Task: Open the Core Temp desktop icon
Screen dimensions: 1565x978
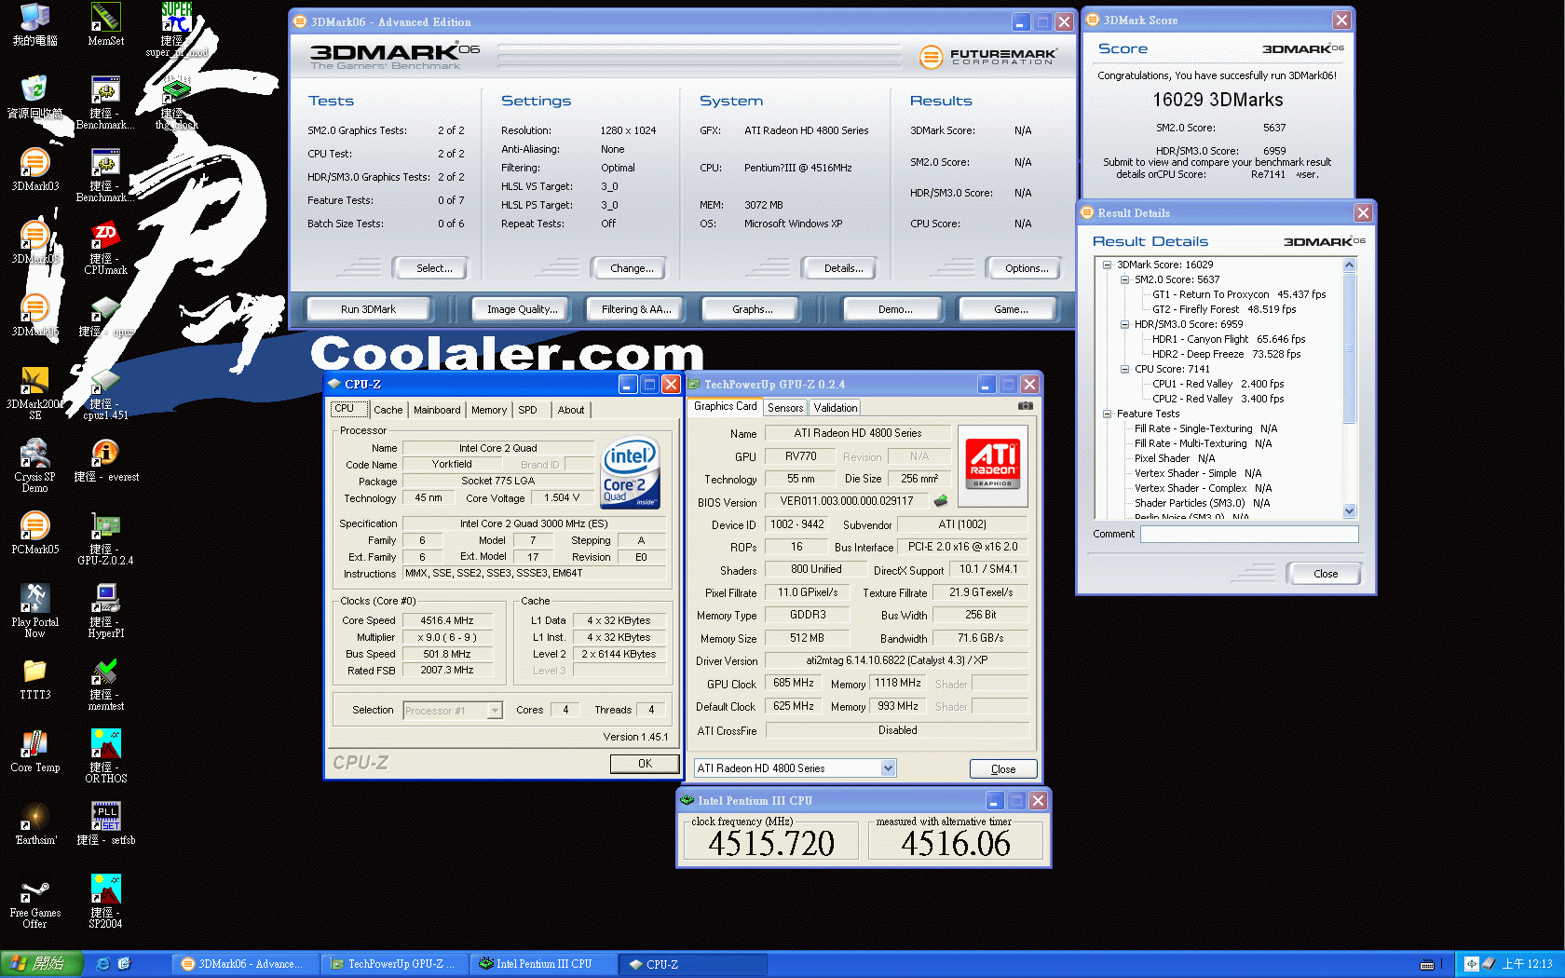Action: pos(34,751)
